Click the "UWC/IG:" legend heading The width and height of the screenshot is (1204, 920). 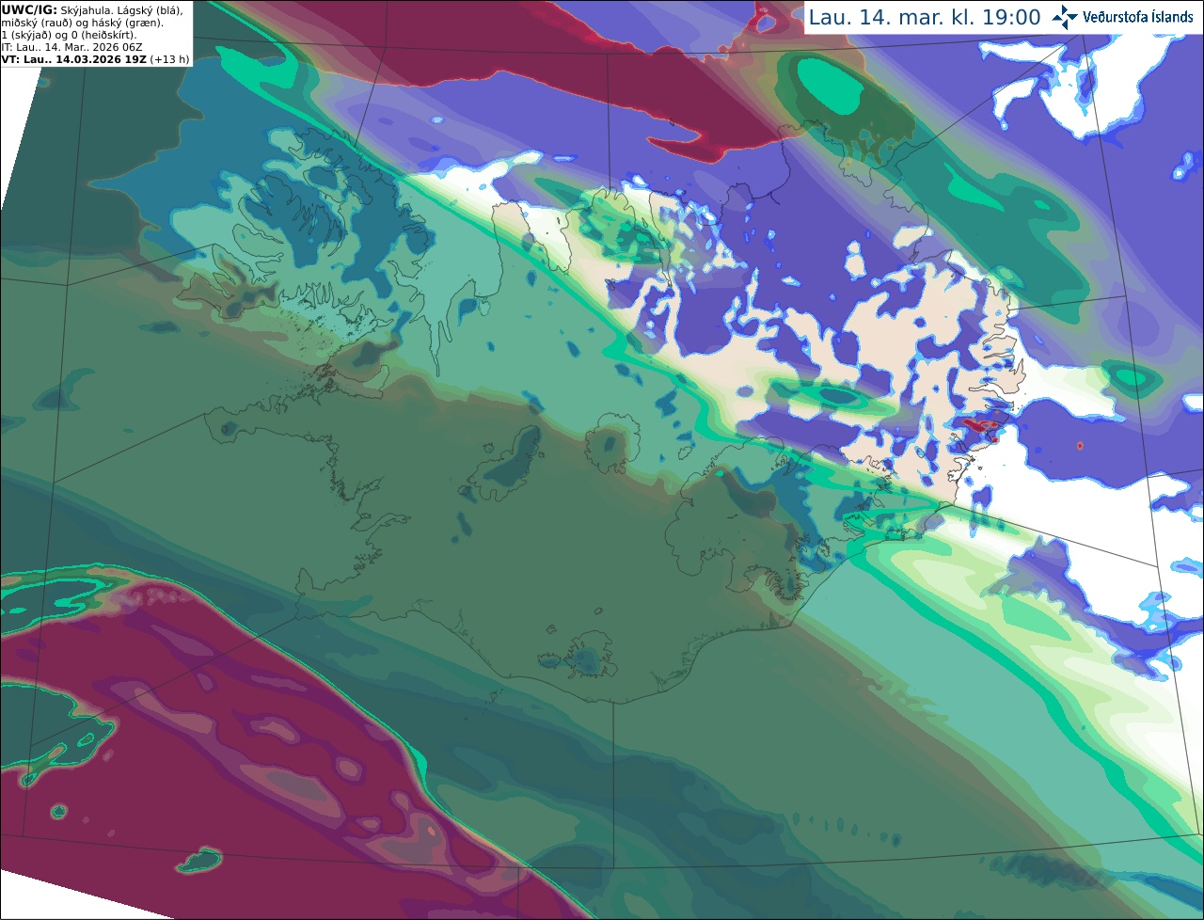pyautogui.click(x=29, y=9)
